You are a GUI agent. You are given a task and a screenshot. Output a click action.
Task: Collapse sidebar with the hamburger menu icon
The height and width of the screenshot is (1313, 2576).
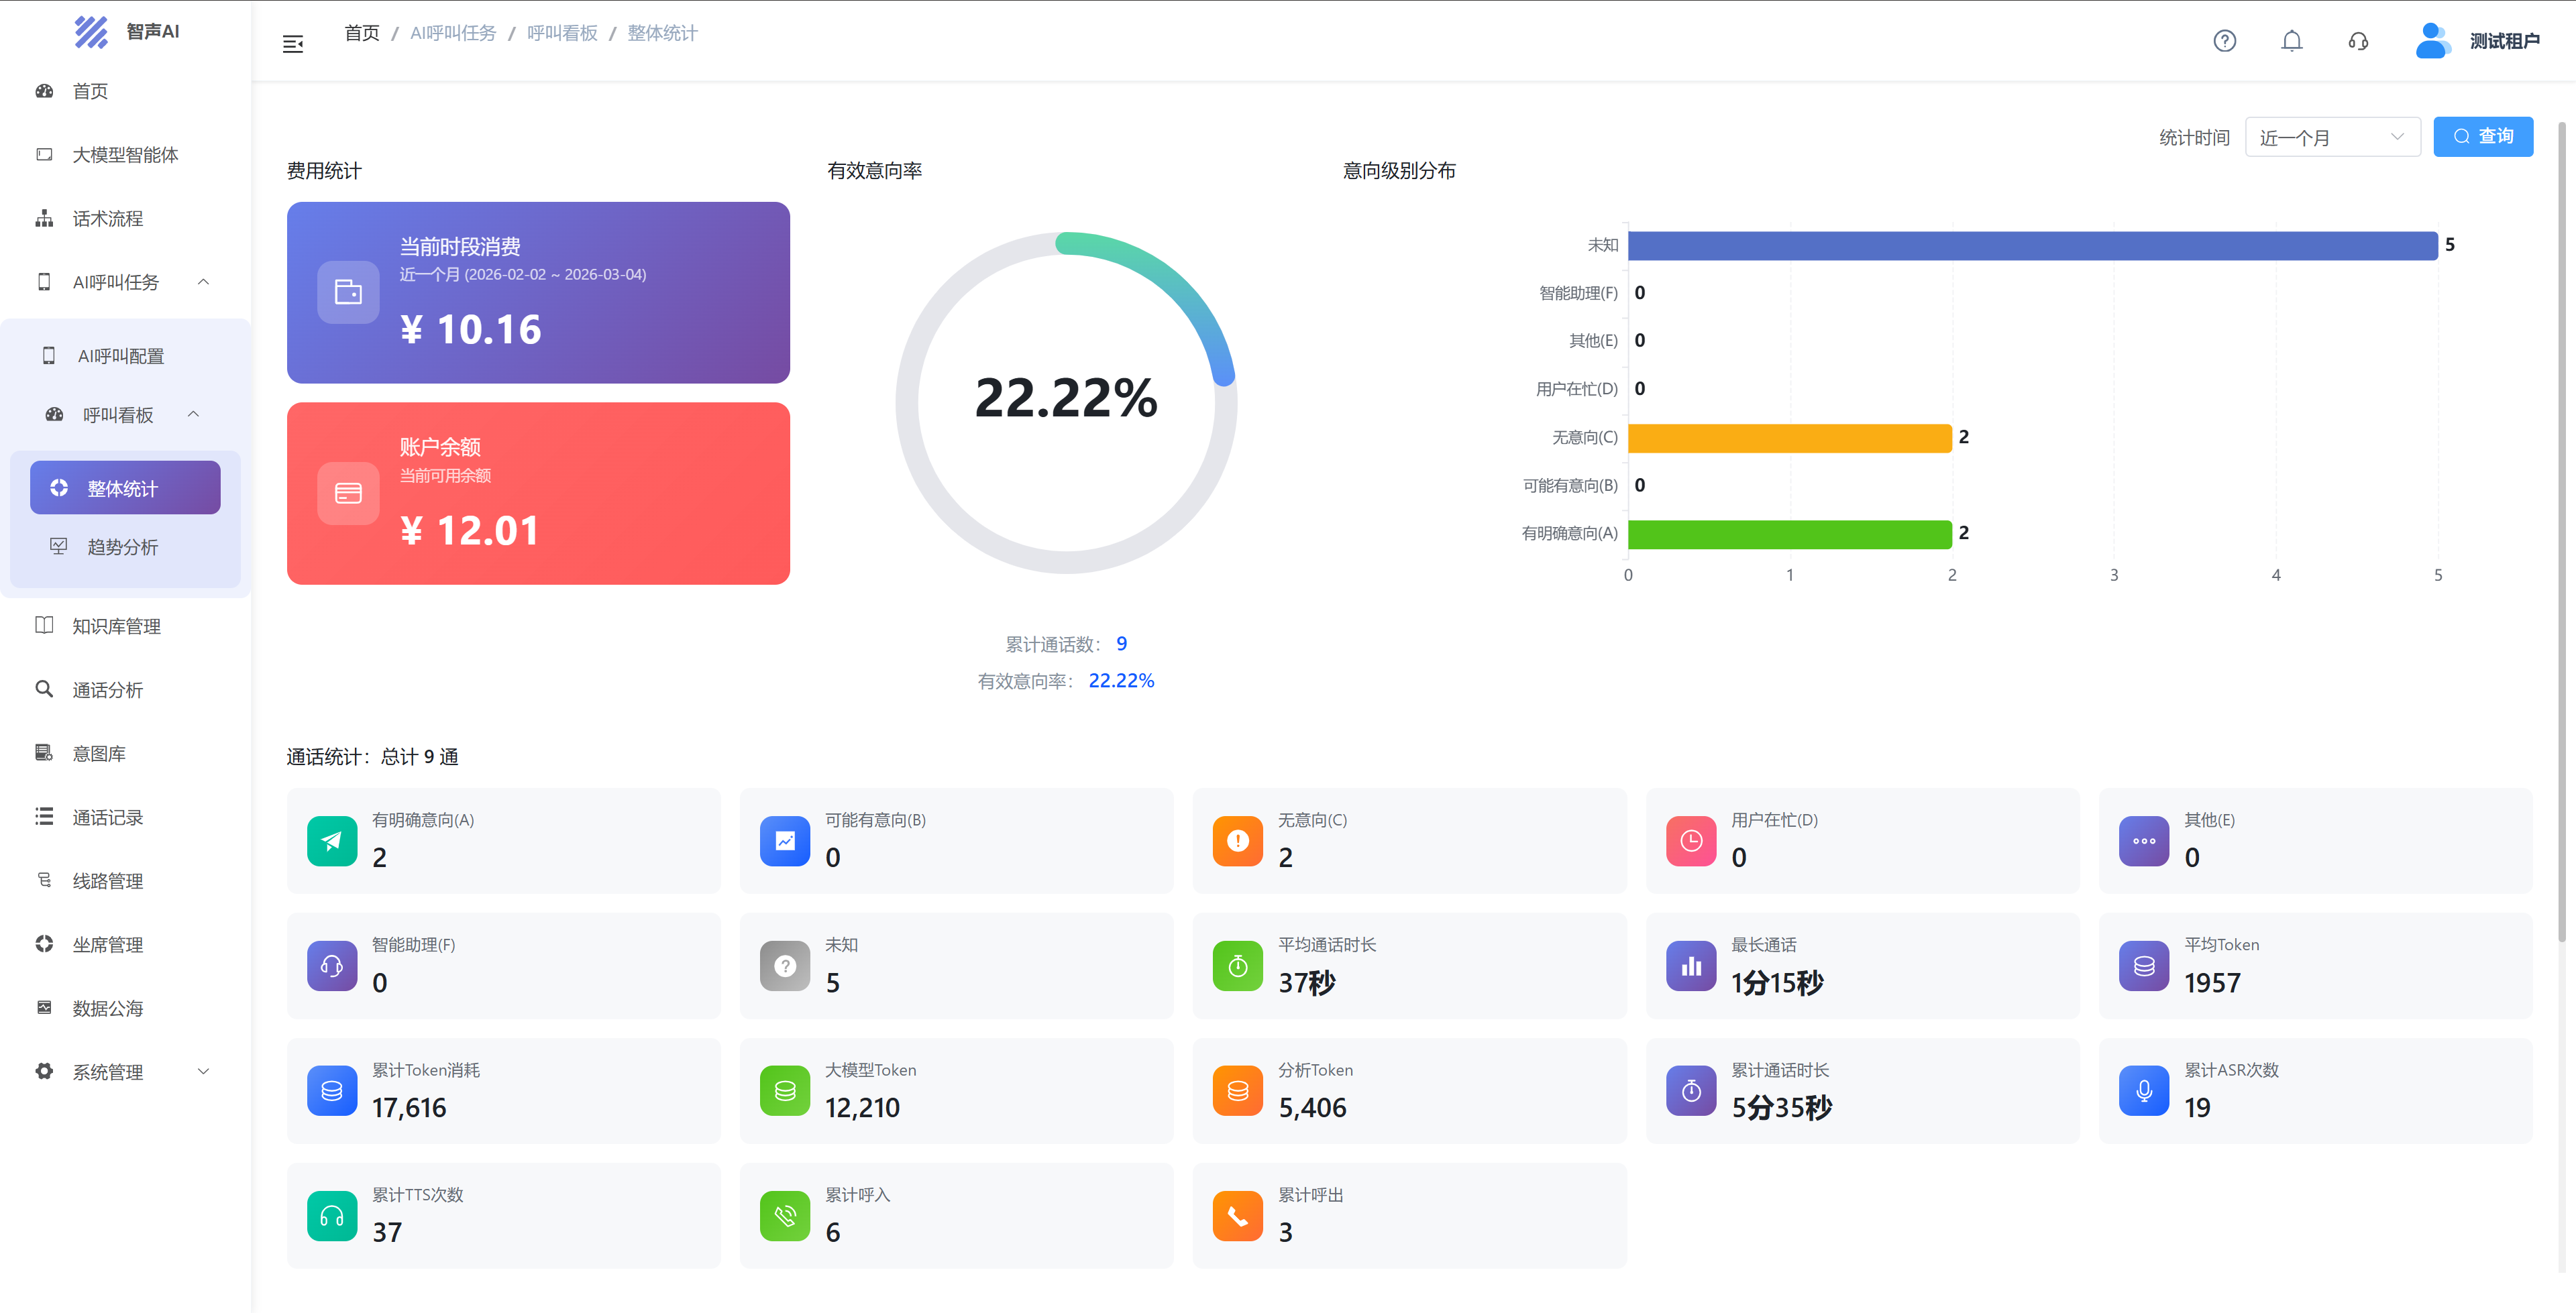point(293,44)
